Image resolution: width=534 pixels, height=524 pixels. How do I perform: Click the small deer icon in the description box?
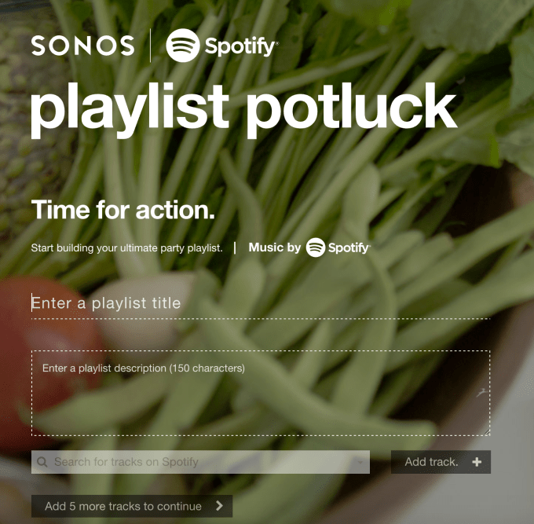[x=481, y=393]
